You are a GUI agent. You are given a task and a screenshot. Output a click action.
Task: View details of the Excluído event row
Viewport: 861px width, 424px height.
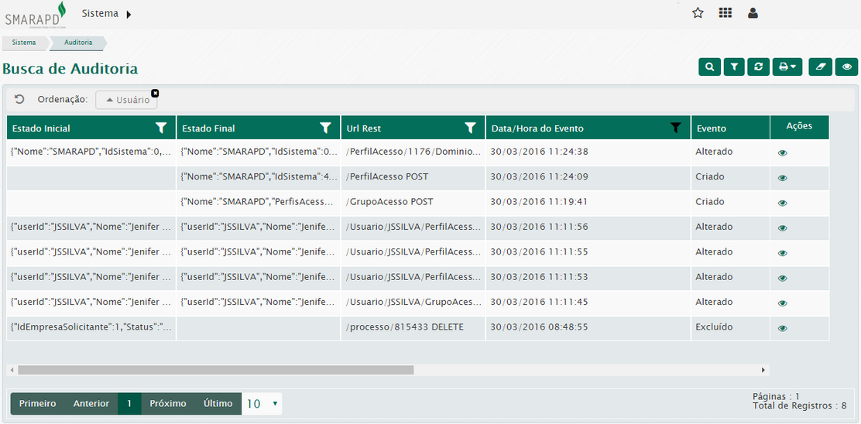coord(782,328)
